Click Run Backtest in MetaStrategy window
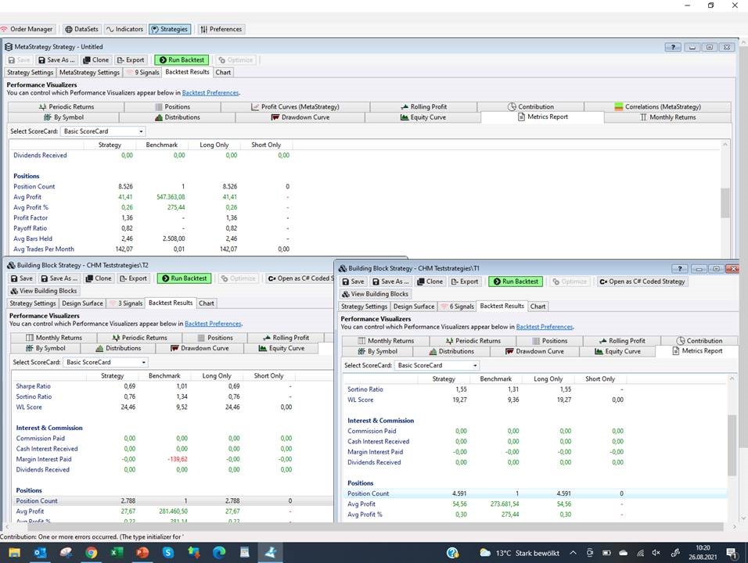 pyautogui.click(x=181, y=59)
